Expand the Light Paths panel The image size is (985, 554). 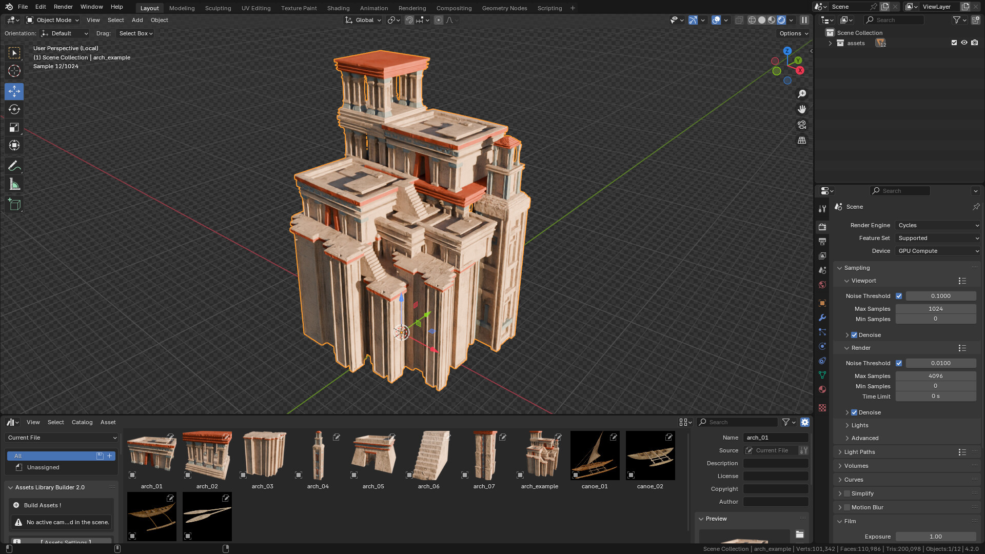(x=859, y=452)
